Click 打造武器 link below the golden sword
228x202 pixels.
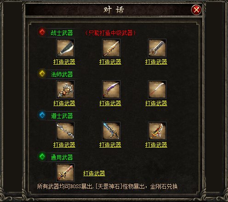click(x=110, y=62)
